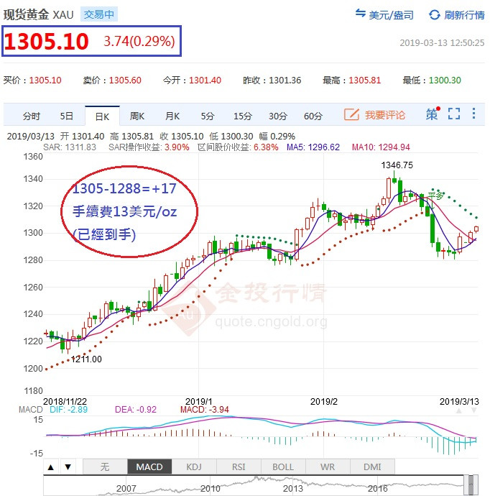Click the DIF: -2.89 readout
This screenshot has width=490, height=496.
pyautogui.click(x=68, y=410)
